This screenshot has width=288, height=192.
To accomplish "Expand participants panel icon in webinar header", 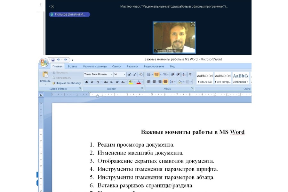I will click(52, 7).
